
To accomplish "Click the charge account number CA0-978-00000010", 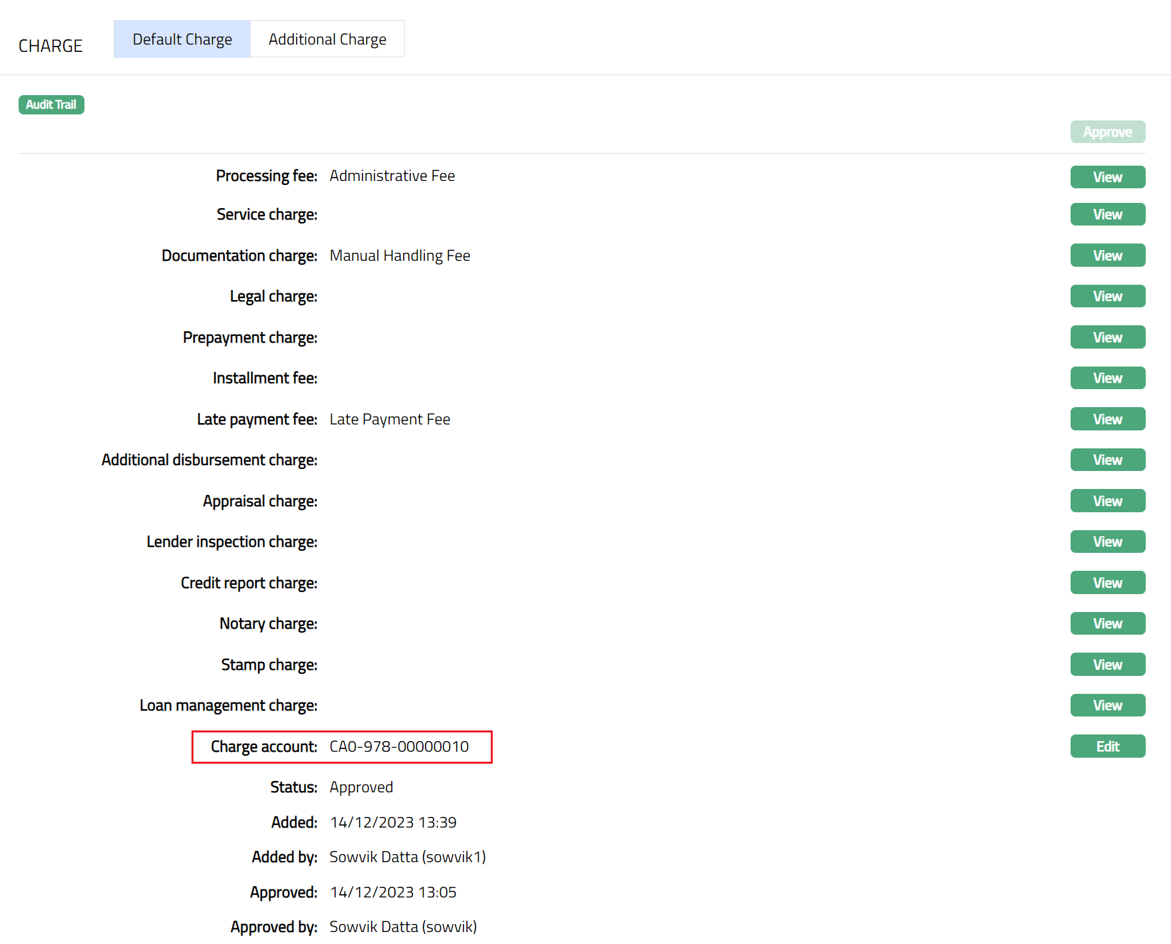I will click(399, 746).
